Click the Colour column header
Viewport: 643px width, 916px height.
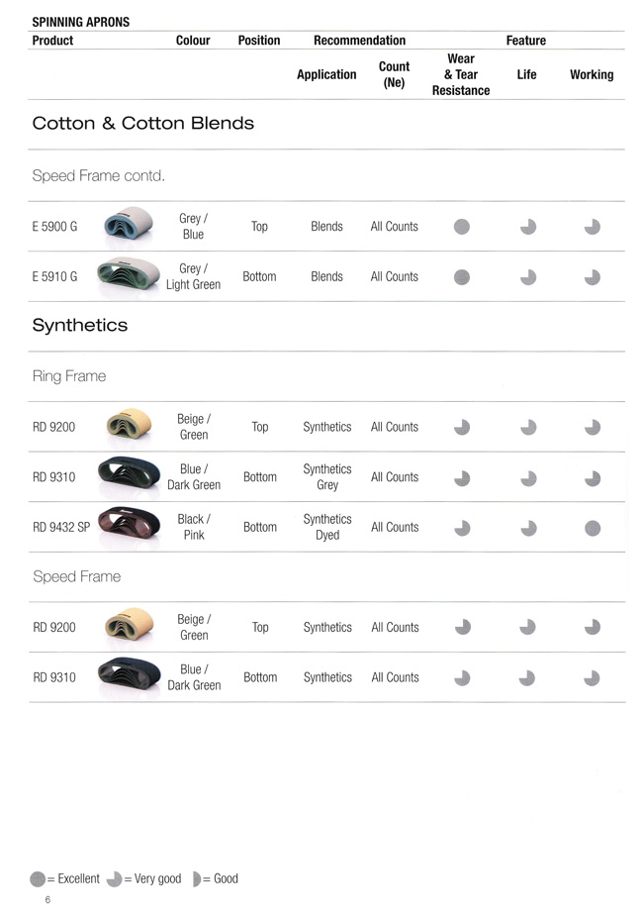point(193,41)
